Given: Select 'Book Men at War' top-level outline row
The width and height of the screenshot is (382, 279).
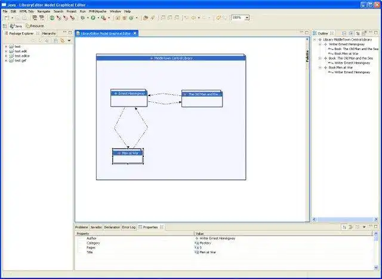Looking at the screenshot, I should 341,67.
